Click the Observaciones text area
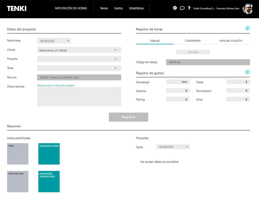 click(x=79, y=97)
